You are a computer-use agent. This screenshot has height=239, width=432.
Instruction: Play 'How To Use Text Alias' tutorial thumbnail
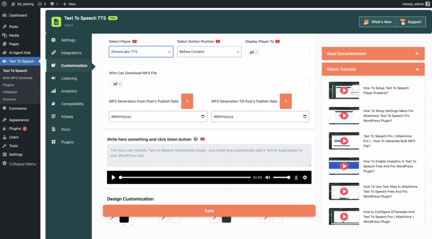pyautogui.click(x=344, y=191)
